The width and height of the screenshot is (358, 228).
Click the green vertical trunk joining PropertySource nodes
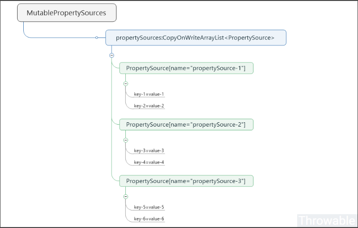112,152
